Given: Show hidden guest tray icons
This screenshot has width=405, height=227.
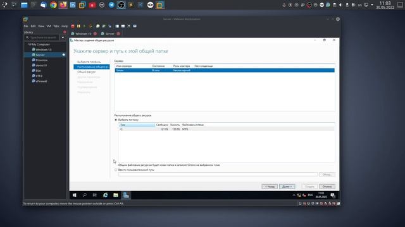Looking at the screenshot, I should (294, 195).
